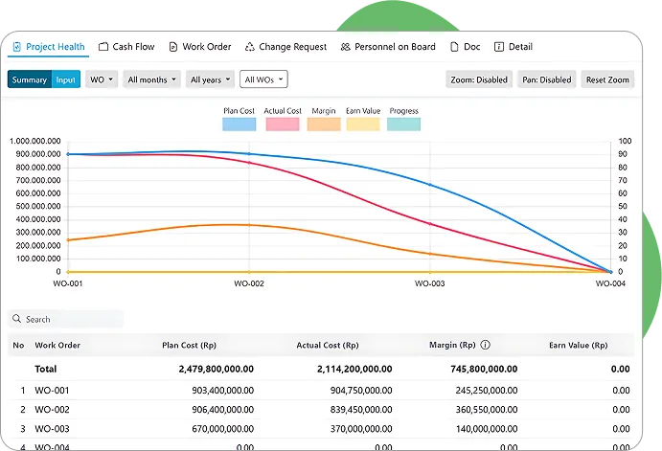Toggle chart pan from Disabled
The image size is (662, 451).
click(x=547, y=79)
